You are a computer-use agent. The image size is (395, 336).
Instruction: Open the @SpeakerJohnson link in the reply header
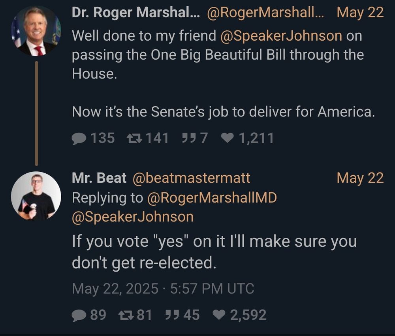(x=132, y=216)
